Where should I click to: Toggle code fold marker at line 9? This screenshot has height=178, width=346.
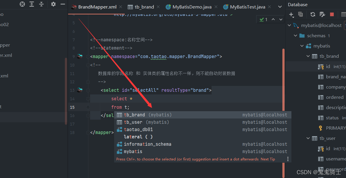88,57
